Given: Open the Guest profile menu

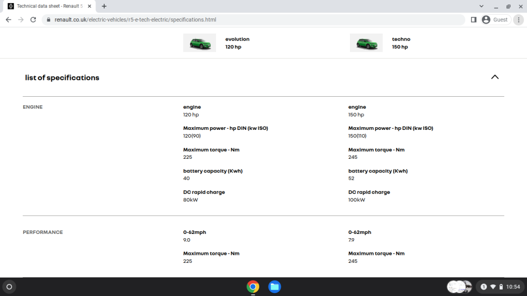Looking at the screenshot, I should [x=496, y=20].
